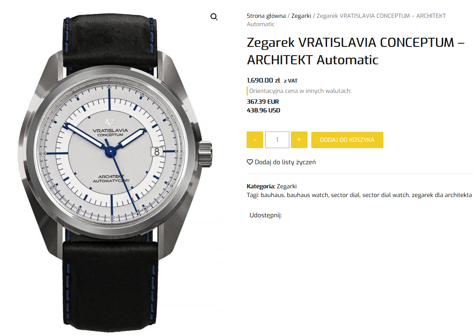Open the Strona główna breadcrumb link
This screenshot has width=475, height=336.
[266, 16]
